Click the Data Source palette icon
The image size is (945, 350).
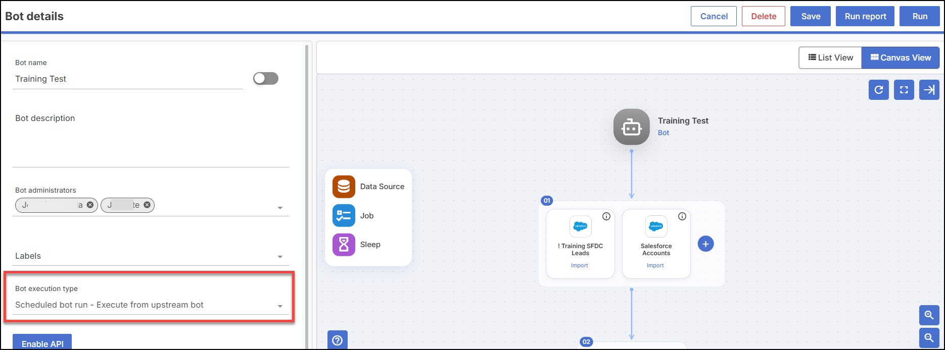344,187
